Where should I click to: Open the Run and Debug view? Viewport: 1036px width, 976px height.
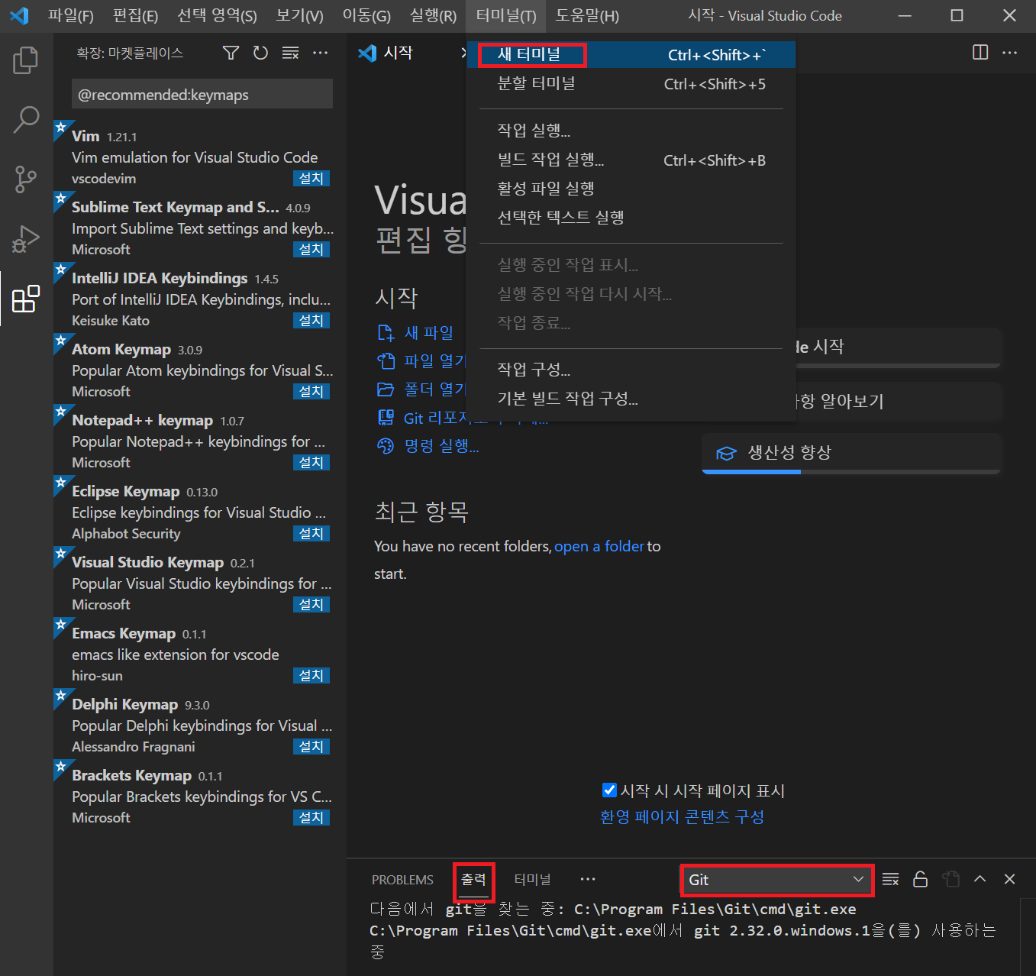(x=26, y=239)
